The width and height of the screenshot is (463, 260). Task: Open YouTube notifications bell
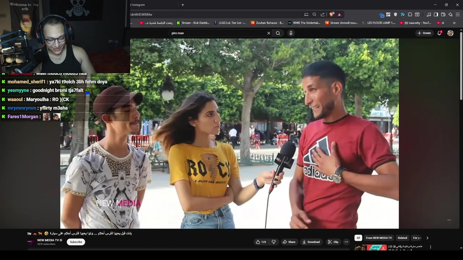pyautogui.click(x=439, y=33)
